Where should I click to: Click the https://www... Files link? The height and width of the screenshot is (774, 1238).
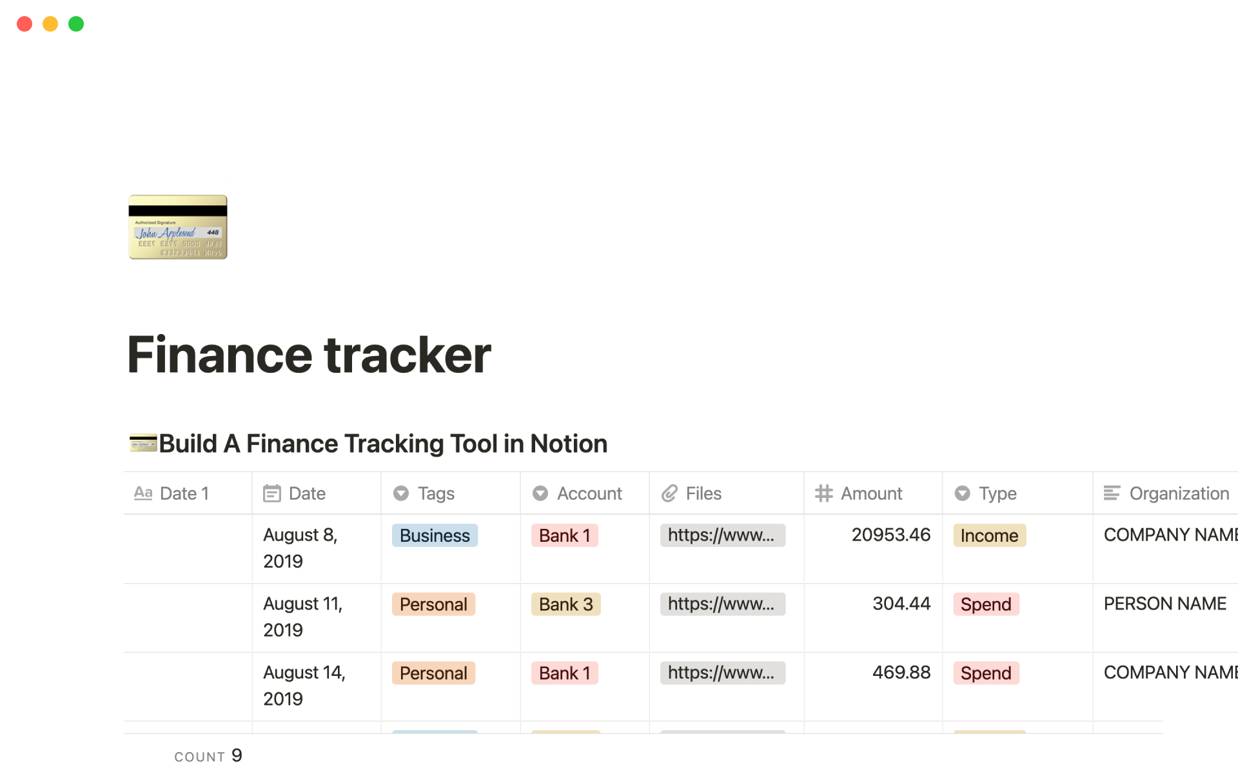click(x=720, y=534)
